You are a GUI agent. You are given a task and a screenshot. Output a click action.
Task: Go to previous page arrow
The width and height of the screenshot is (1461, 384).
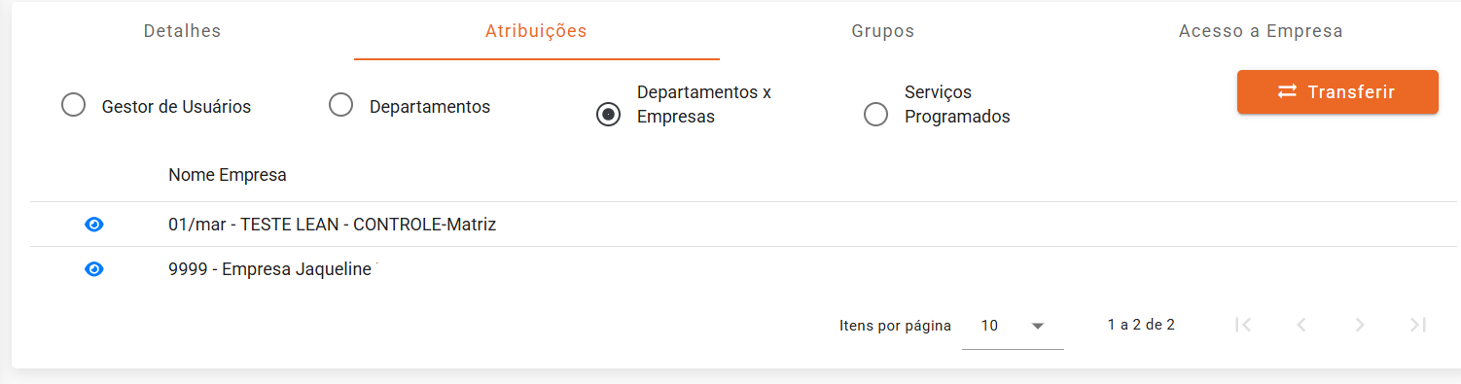(1301, 325)
